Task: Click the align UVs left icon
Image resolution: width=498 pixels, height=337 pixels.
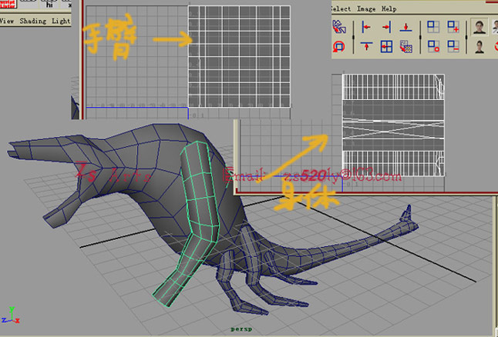Action: (367, 28)
